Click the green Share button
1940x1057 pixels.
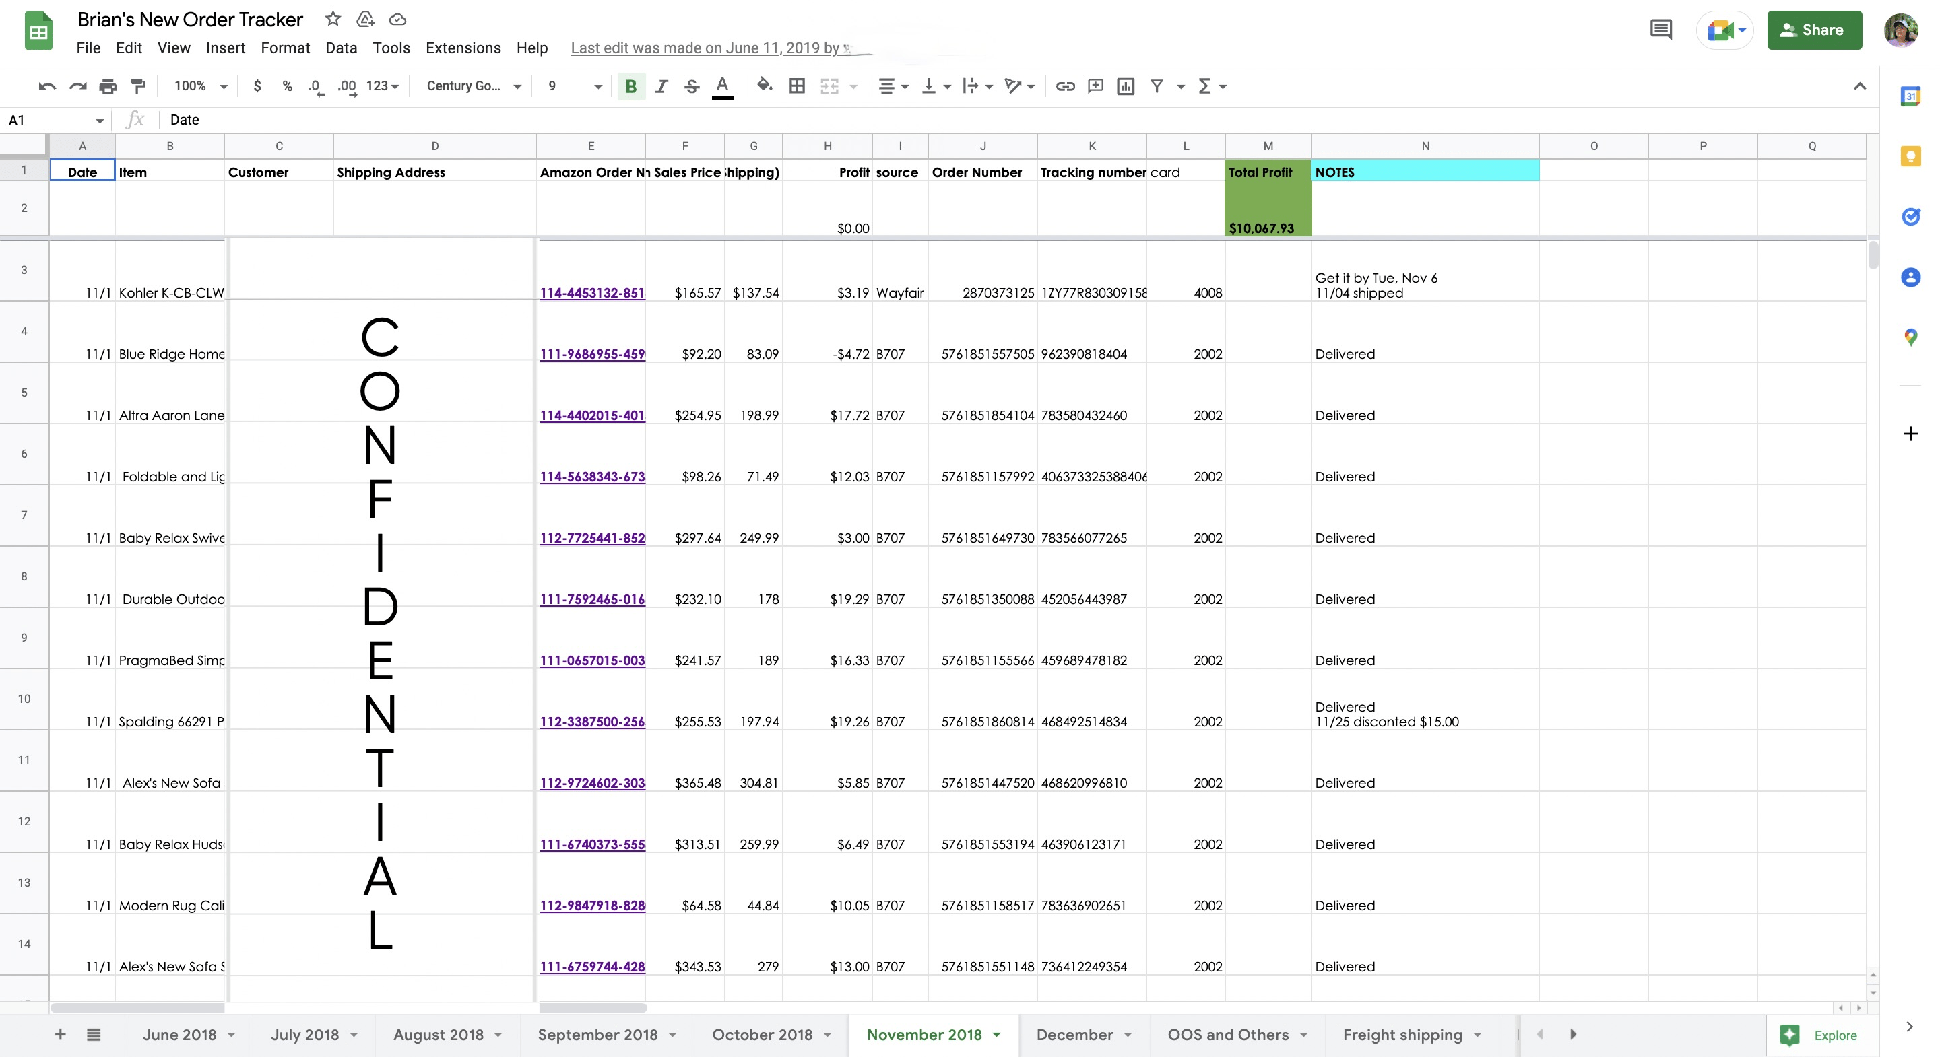(1813, 30)
